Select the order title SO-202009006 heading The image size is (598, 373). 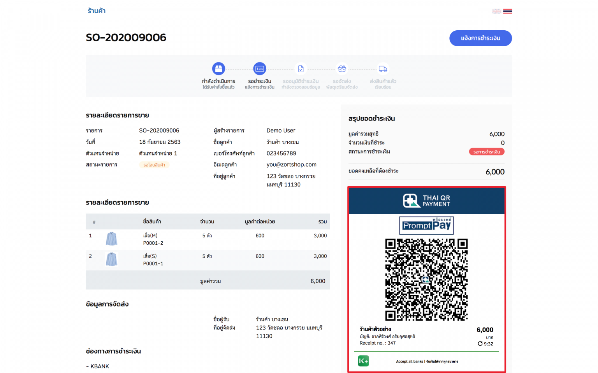point(126,38)
